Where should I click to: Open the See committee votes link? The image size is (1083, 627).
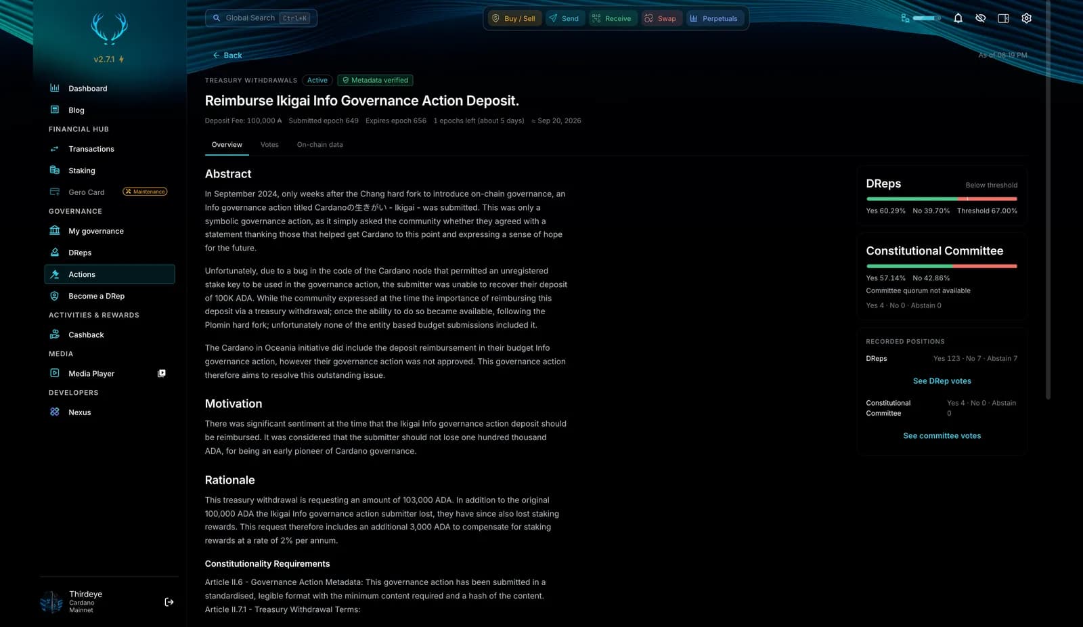tap(942, 436)
